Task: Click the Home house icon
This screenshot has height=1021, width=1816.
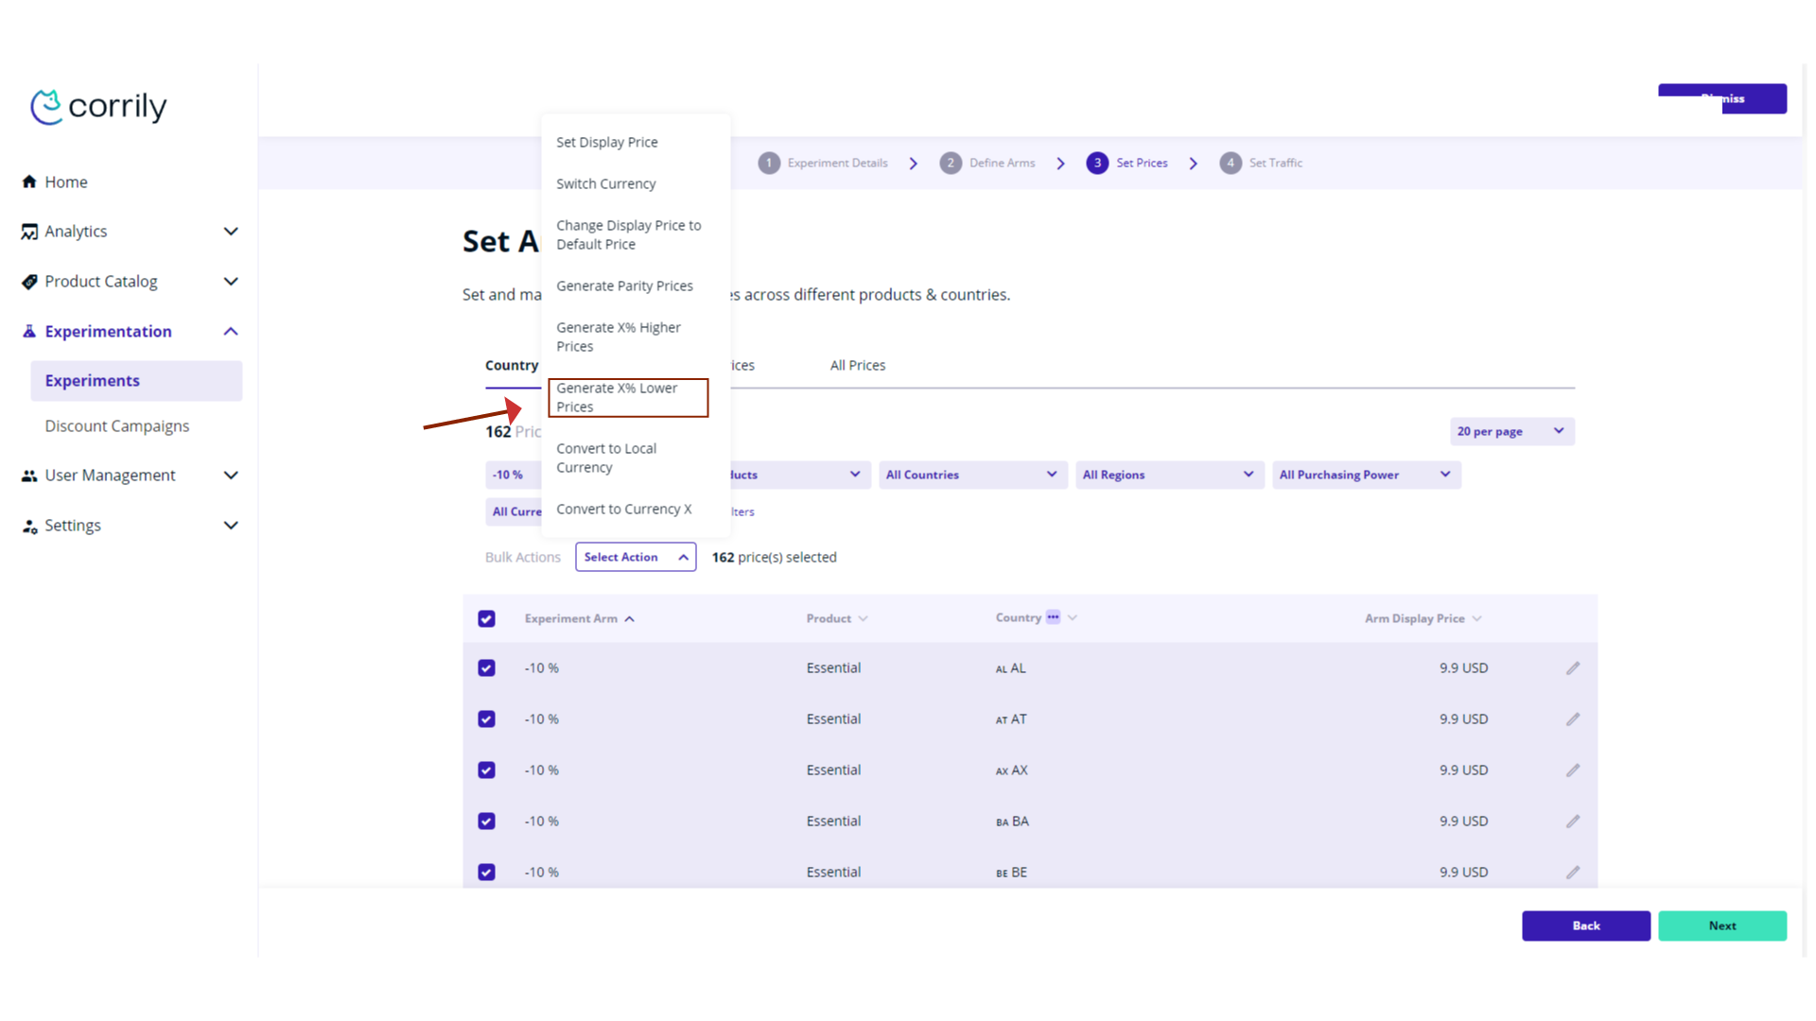Action: pos(29,182)
